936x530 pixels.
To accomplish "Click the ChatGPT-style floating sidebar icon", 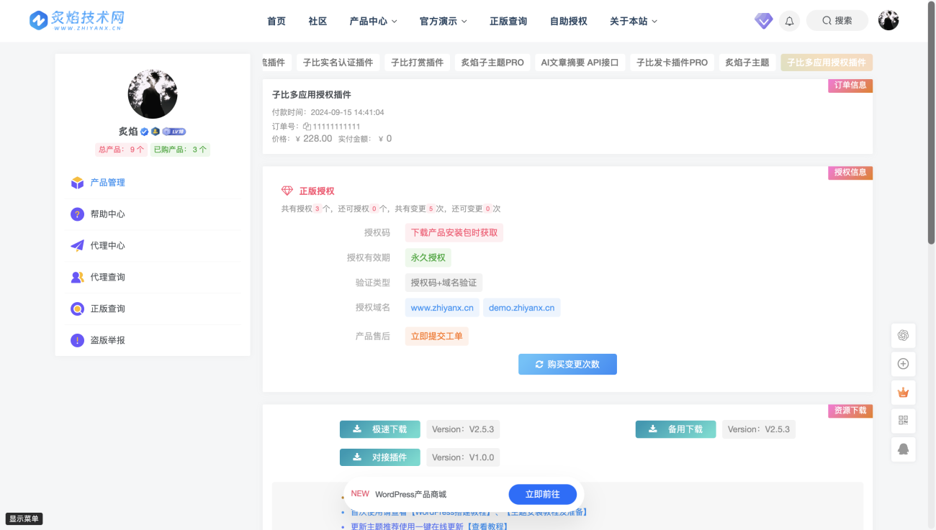I will 903,335.
